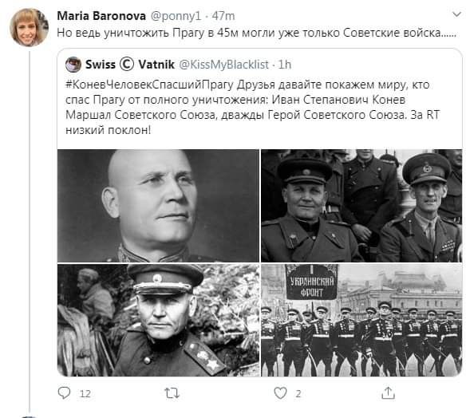Open the photo of marshal in peaked cap
This screenshot has width=466, height=418.
(159, 320)
